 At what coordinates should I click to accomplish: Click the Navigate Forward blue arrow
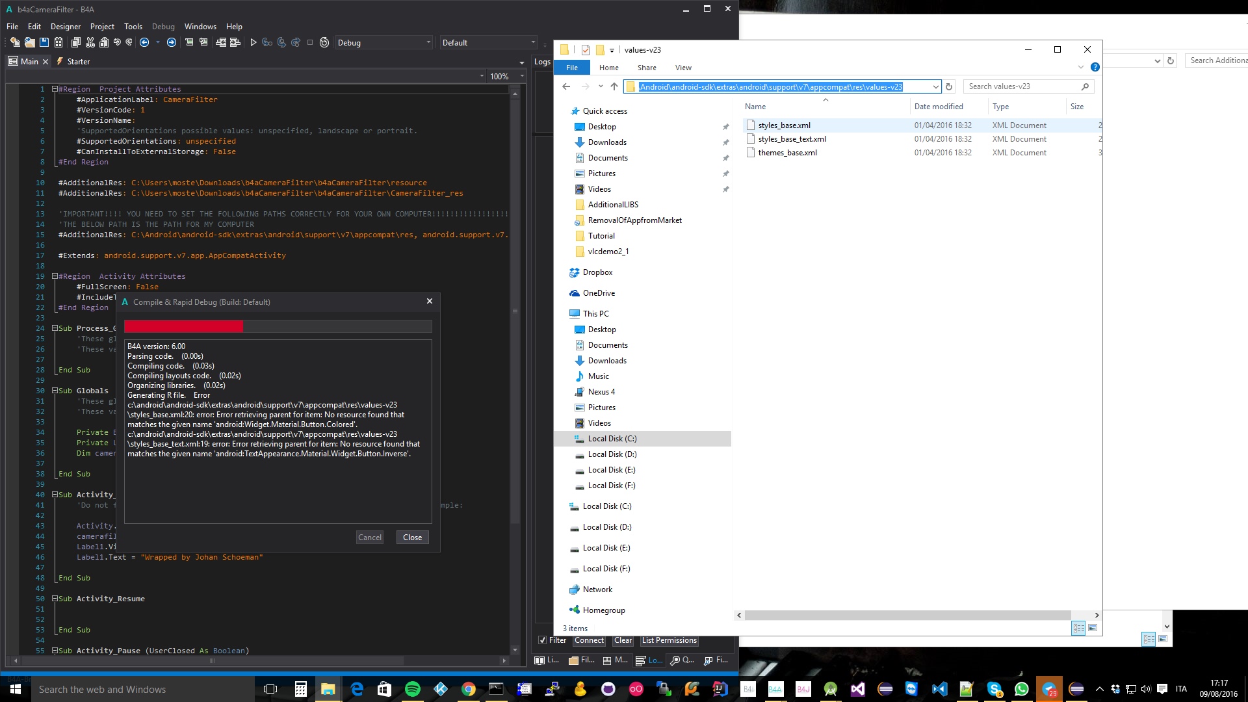pos(172,43)
